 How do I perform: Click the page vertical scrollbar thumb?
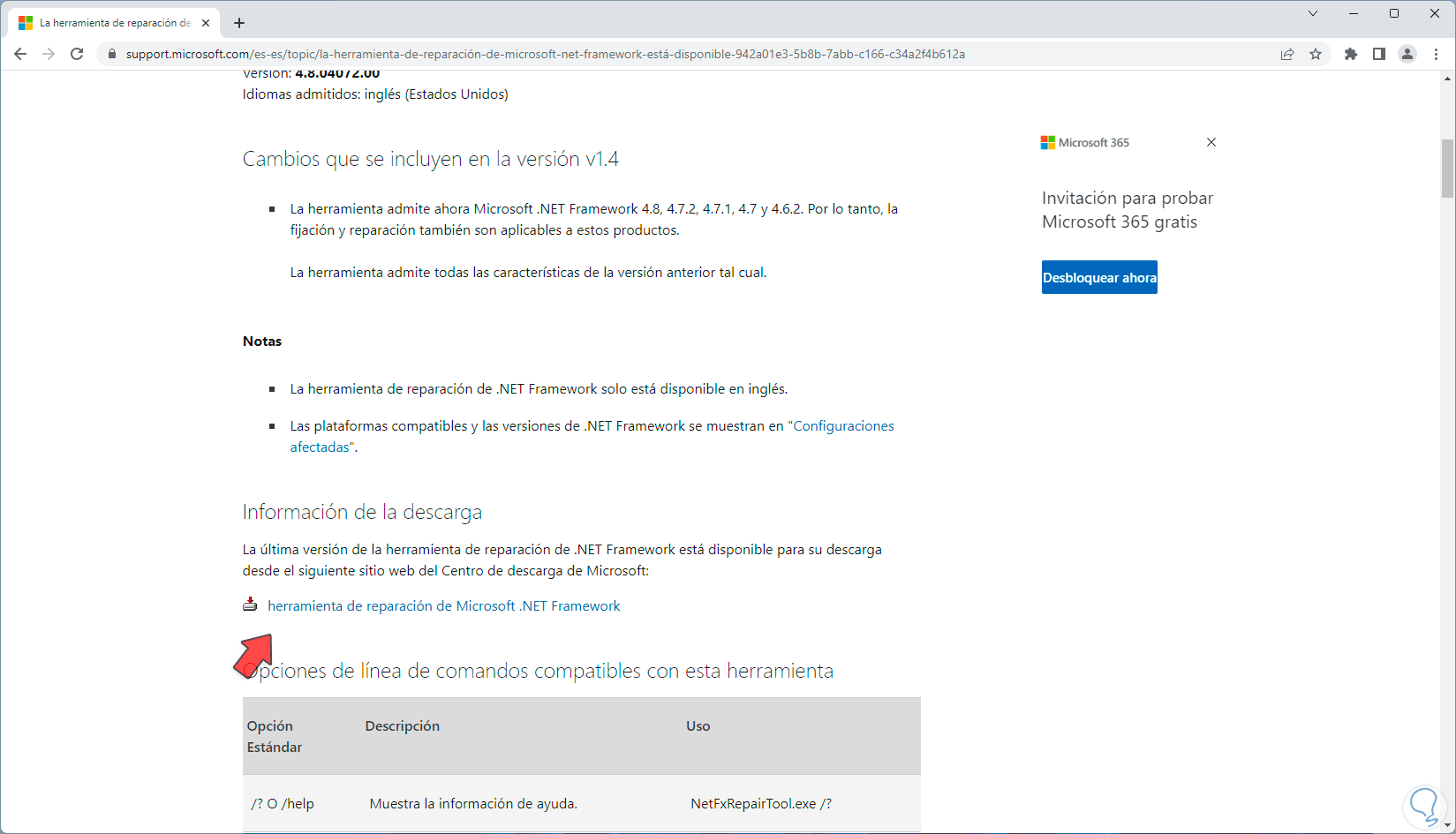pyautogui.click(x=1447, y=168)
